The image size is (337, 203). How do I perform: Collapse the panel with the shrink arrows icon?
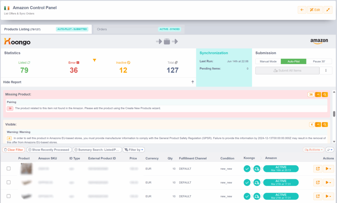point(328,10)
